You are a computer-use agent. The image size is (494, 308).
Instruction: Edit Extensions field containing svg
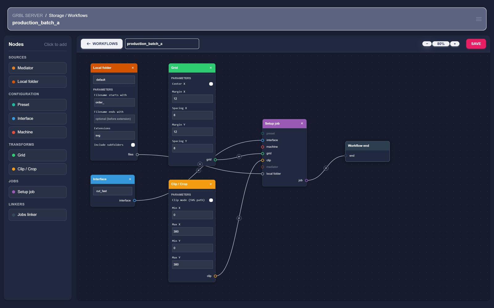114,136
